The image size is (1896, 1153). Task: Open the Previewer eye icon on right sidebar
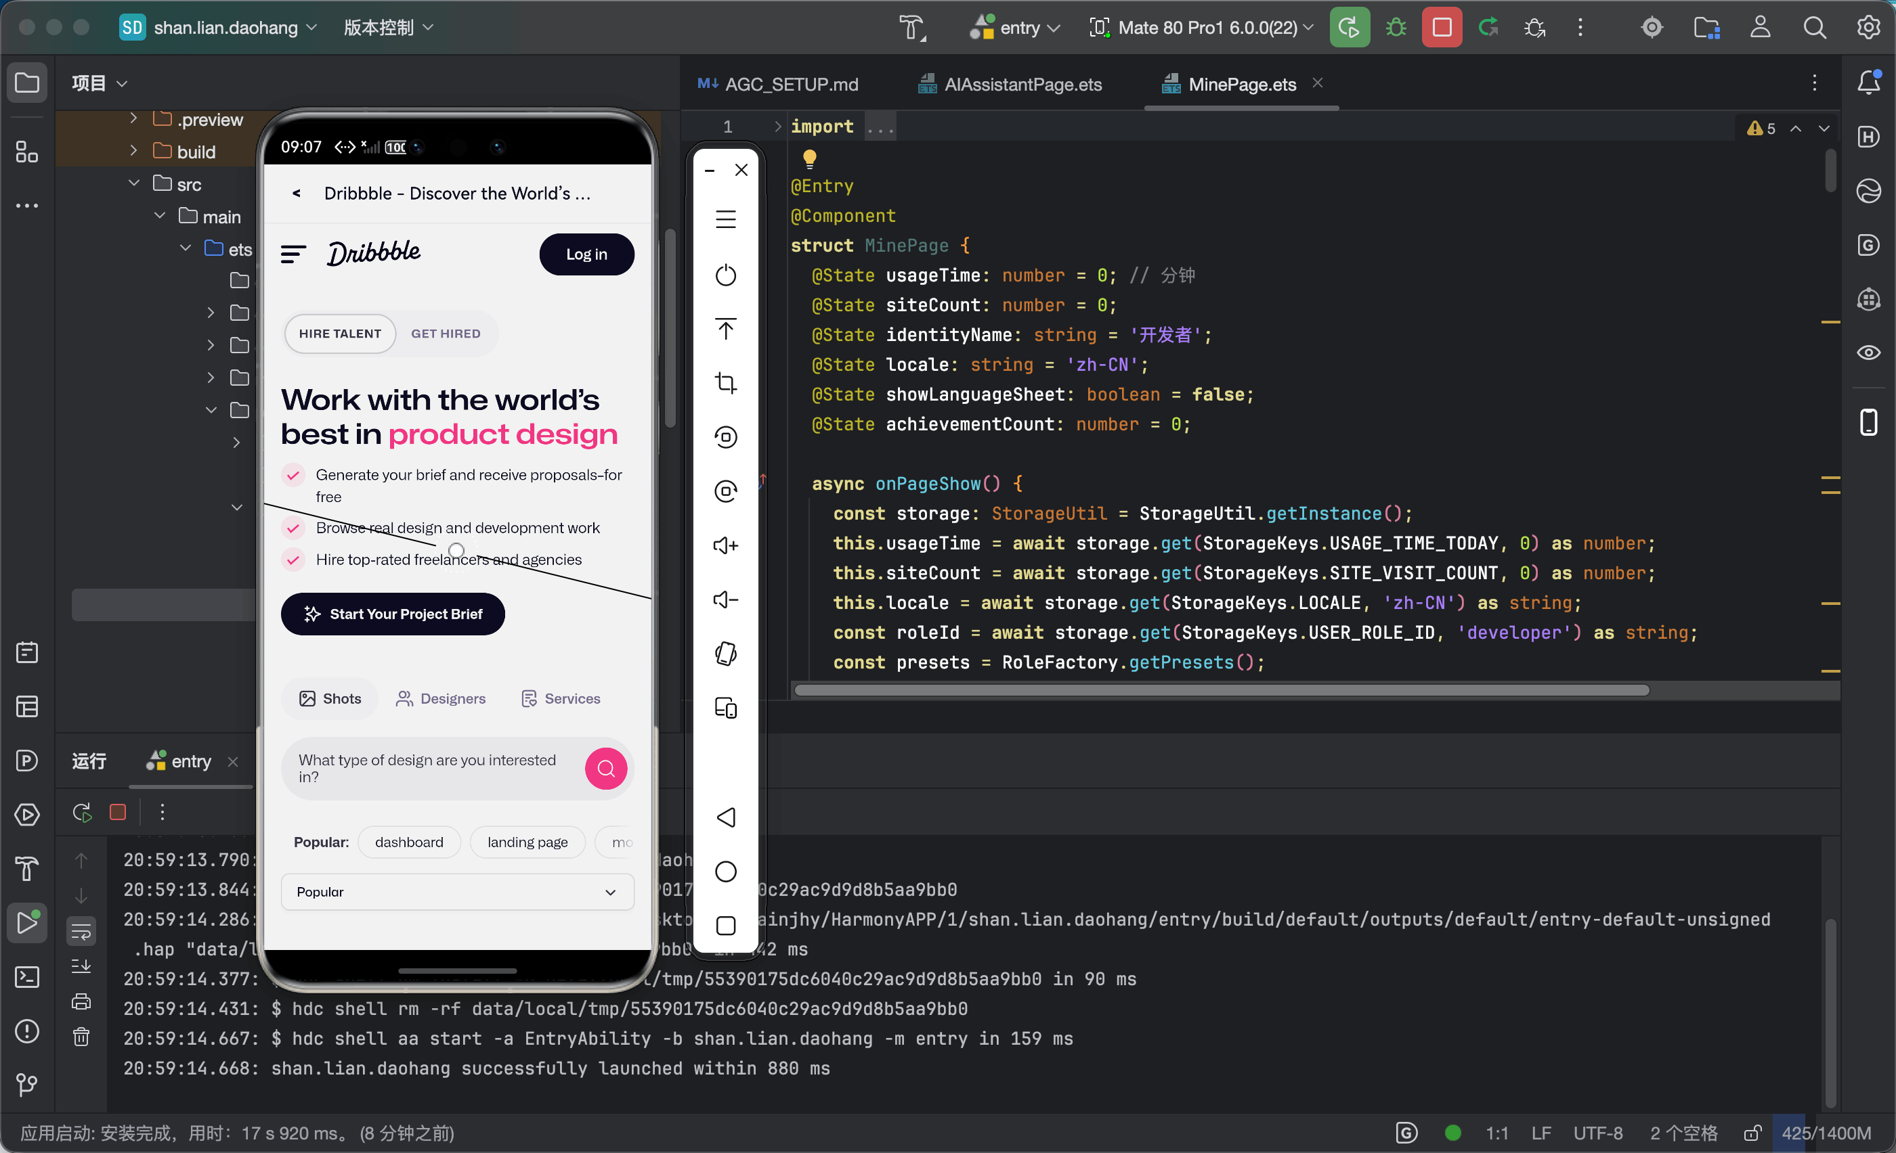[x=1868, y=353]
